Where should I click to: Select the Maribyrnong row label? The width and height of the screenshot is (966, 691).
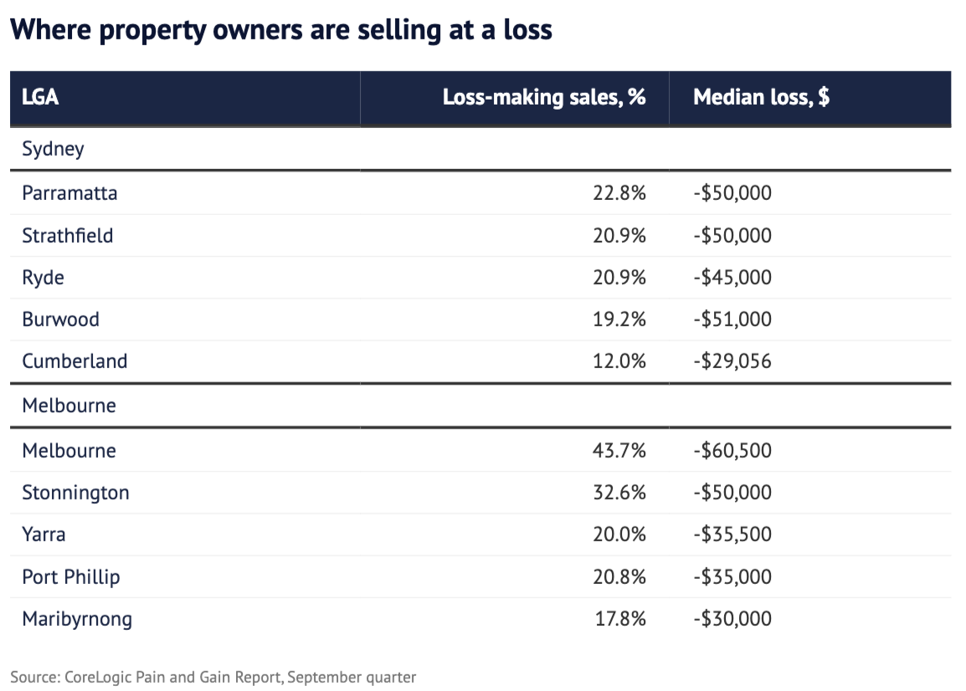pos(77,619)
